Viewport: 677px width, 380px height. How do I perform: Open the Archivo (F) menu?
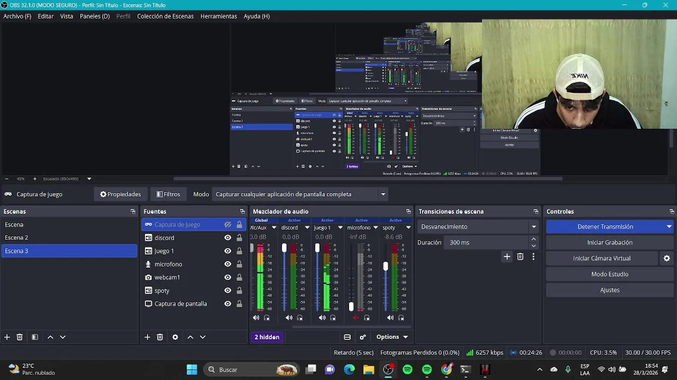[x=17, y=16]
